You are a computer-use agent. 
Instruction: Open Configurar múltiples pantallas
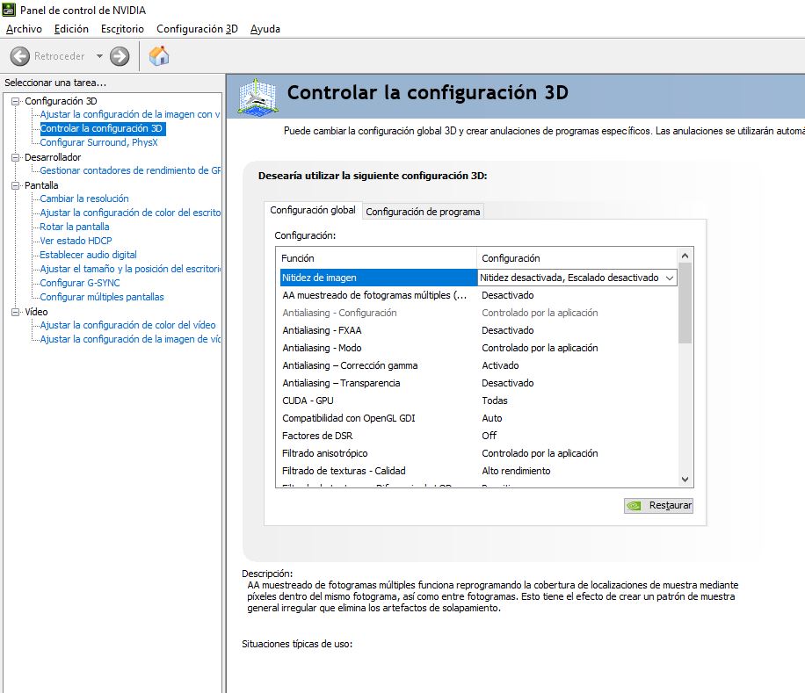click(102, 297)
